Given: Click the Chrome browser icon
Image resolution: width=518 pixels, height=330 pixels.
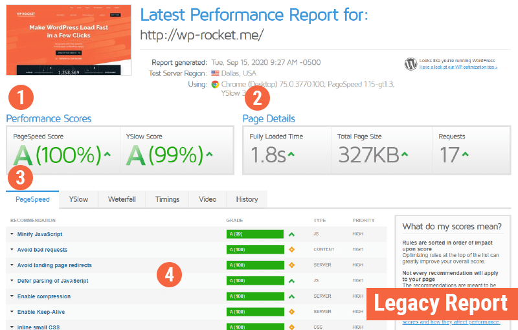Looking at the screenshot, I should pyautogui.click(x=215, y=85).
